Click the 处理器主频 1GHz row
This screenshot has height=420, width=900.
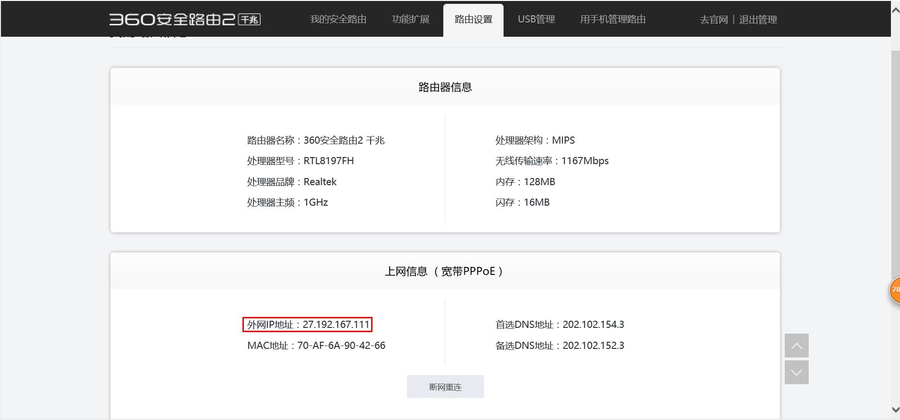pos(287,202)
